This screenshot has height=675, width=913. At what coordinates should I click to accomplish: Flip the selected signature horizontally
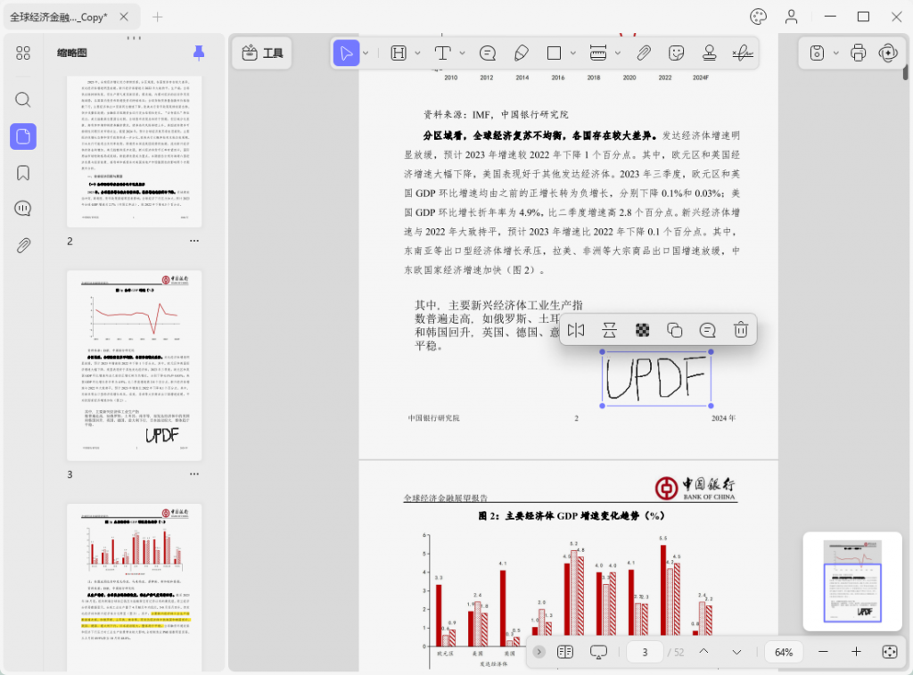576,331
